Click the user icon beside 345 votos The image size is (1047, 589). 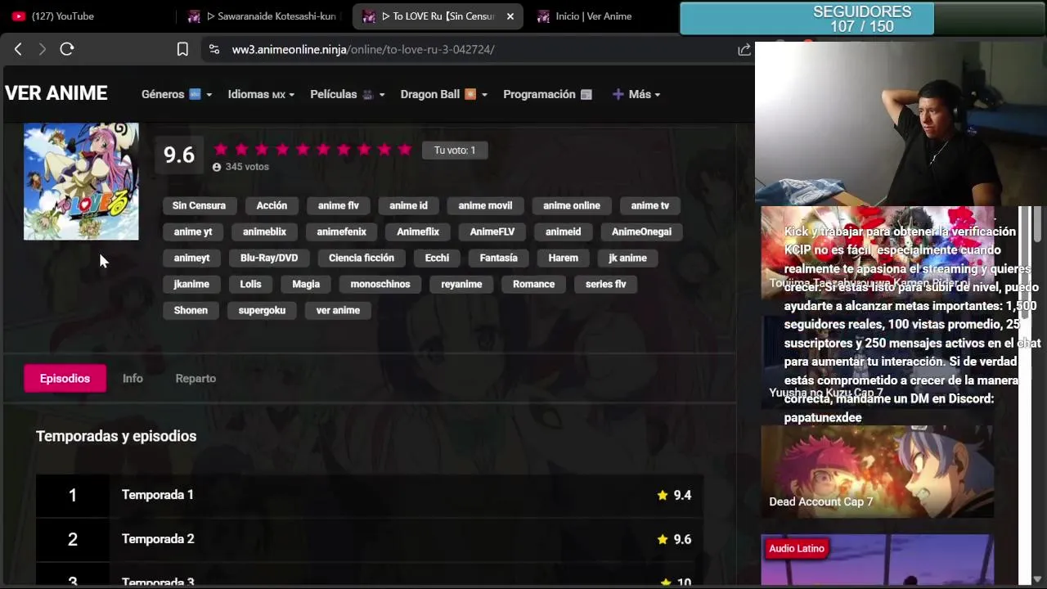click(x=217, y=167)
